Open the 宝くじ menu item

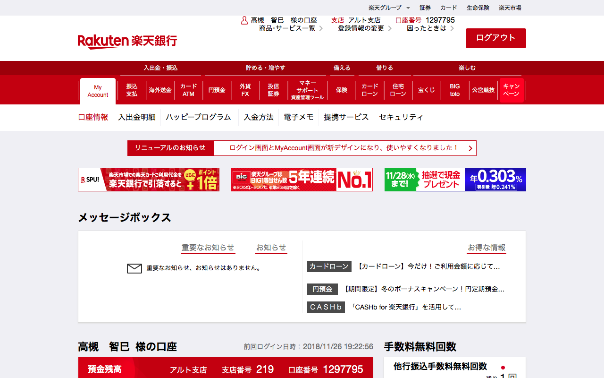click(427, 90)
